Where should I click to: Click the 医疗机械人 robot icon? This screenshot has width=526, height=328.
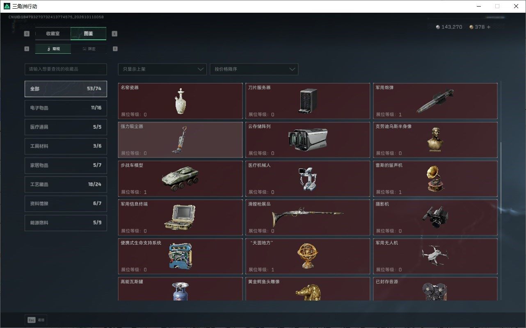coord(308,179)
